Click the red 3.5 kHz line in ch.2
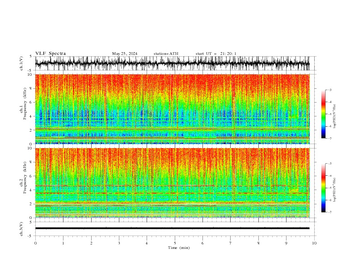The width and height of the screenshot is (354, 273). 173,193
